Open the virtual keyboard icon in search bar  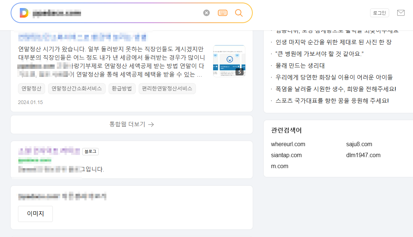[223, 12]
